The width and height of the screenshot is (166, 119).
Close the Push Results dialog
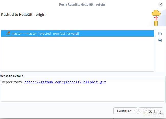coord(161,4)
